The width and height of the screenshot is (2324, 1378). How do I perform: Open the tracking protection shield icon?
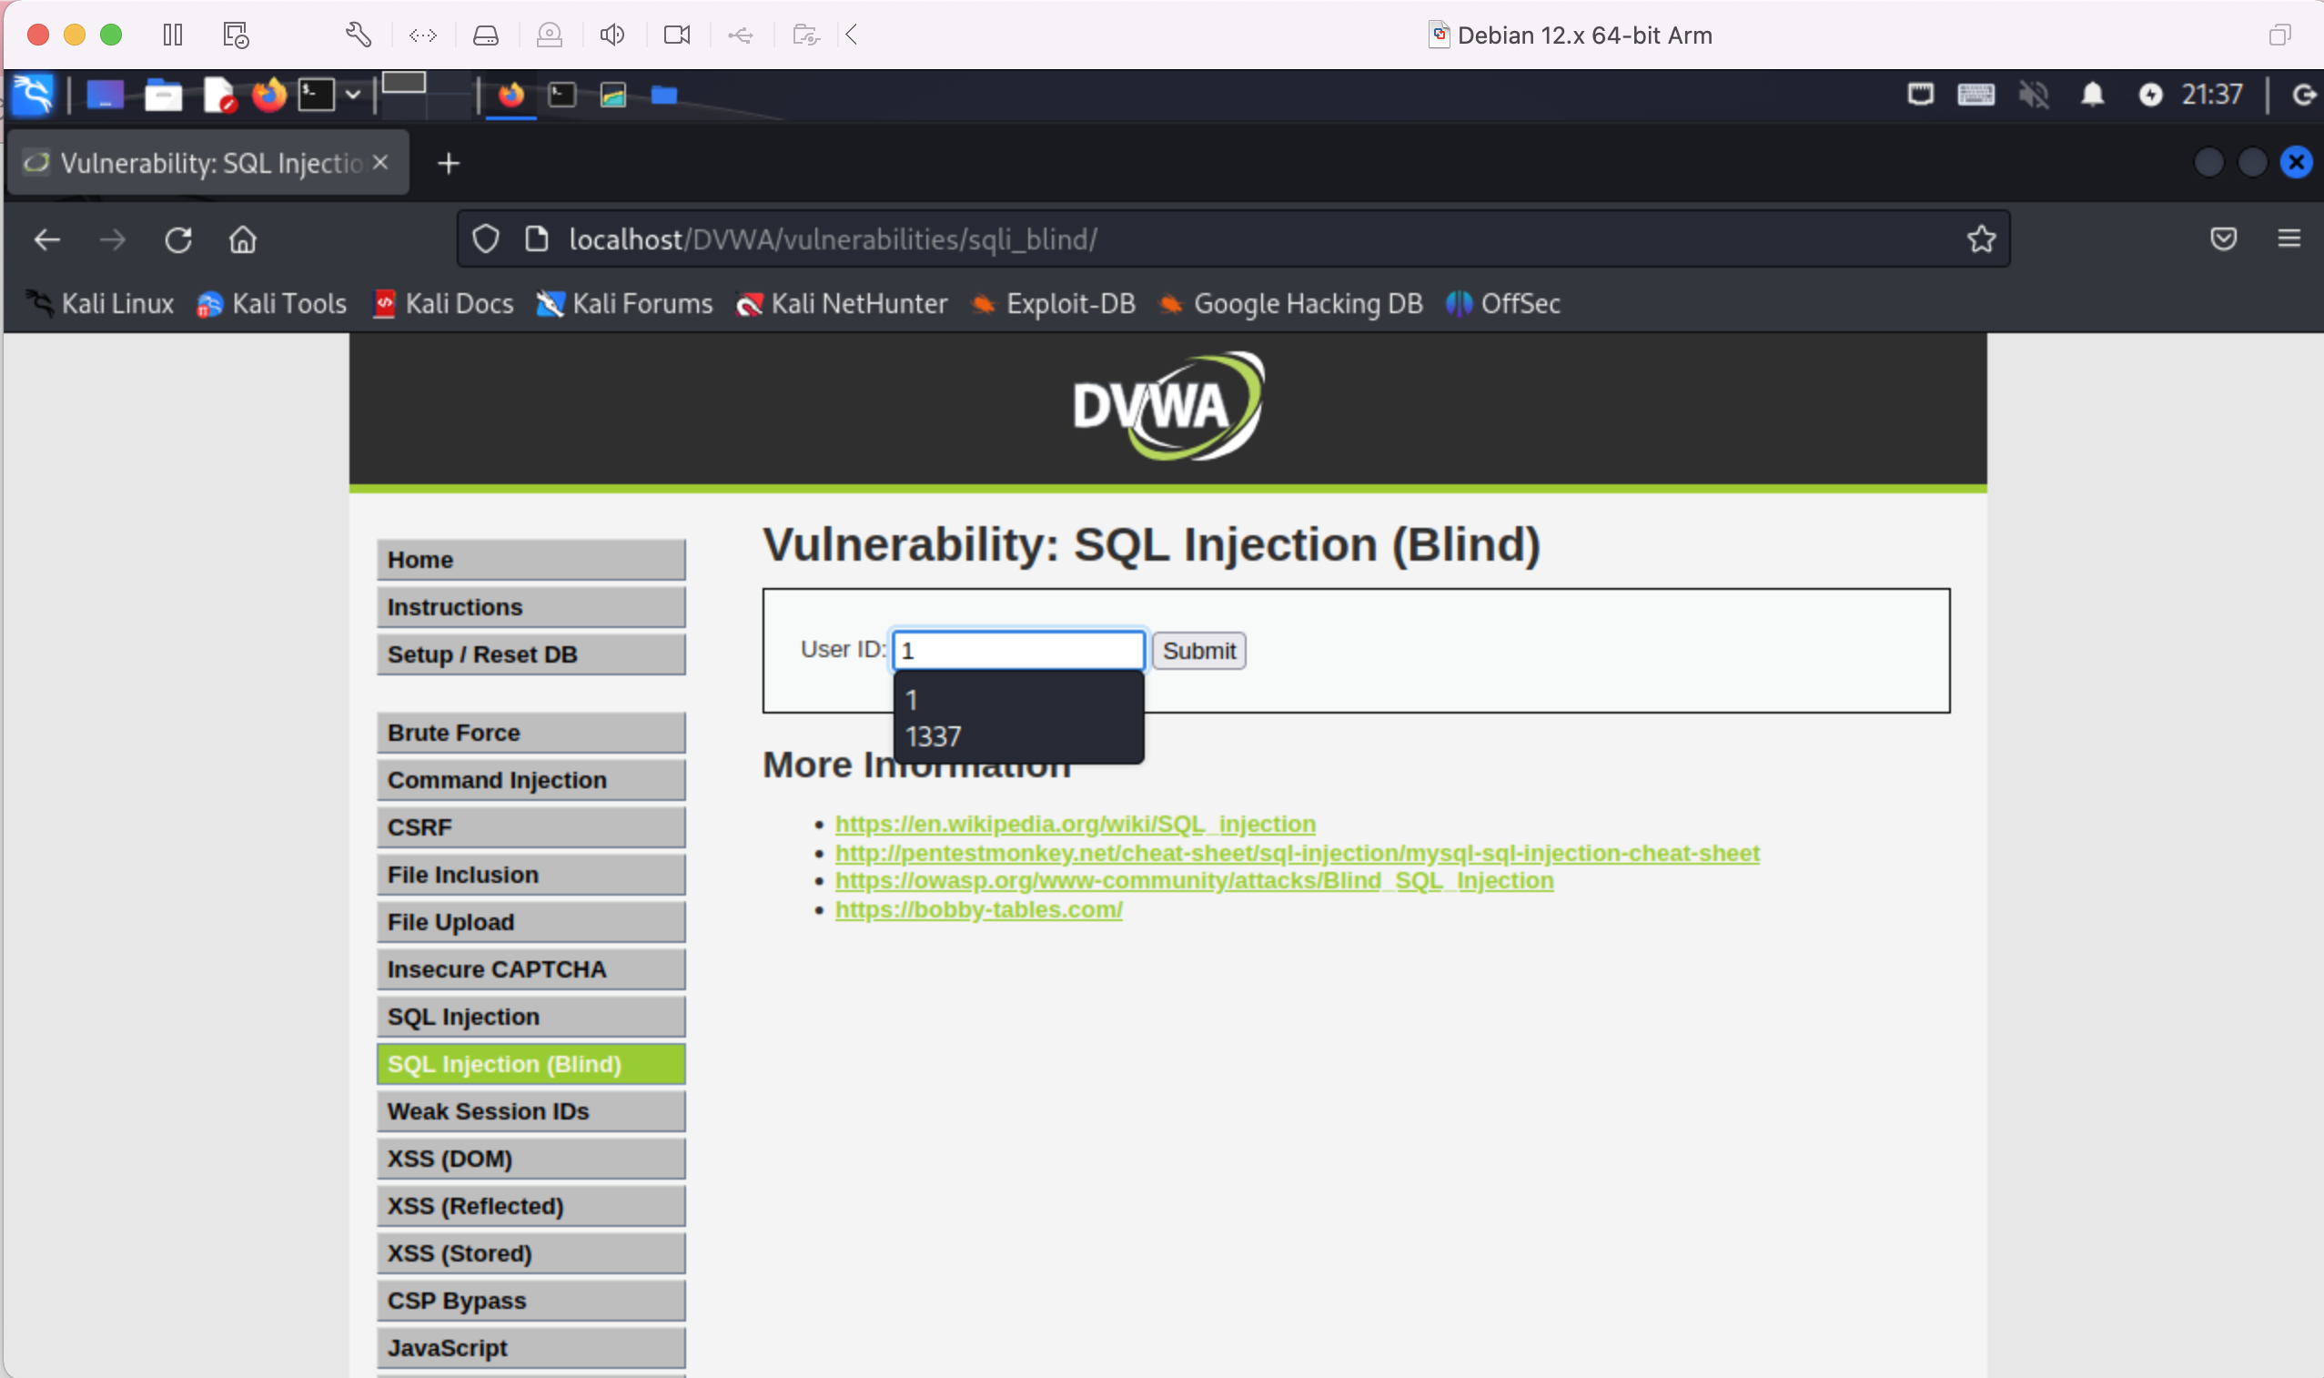click(485, 239)
